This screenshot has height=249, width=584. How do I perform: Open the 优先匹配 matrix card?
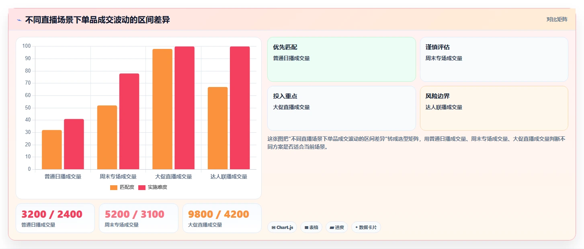pyautogui.click(x=341, y=59)
